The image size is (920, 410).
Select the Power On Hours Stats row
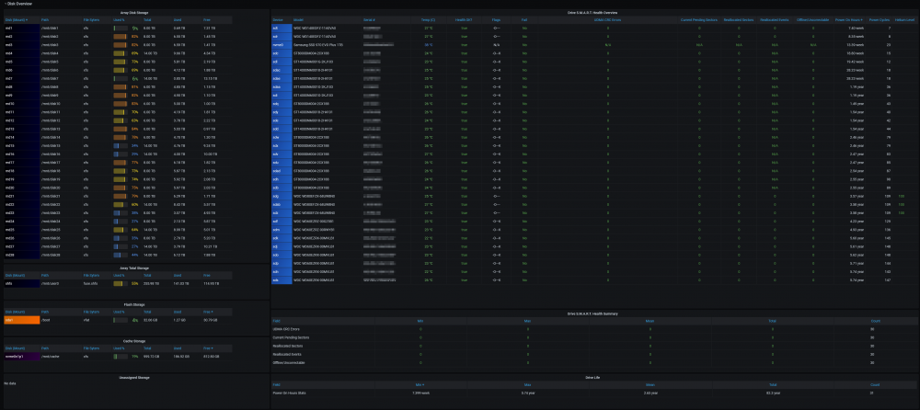594,393
